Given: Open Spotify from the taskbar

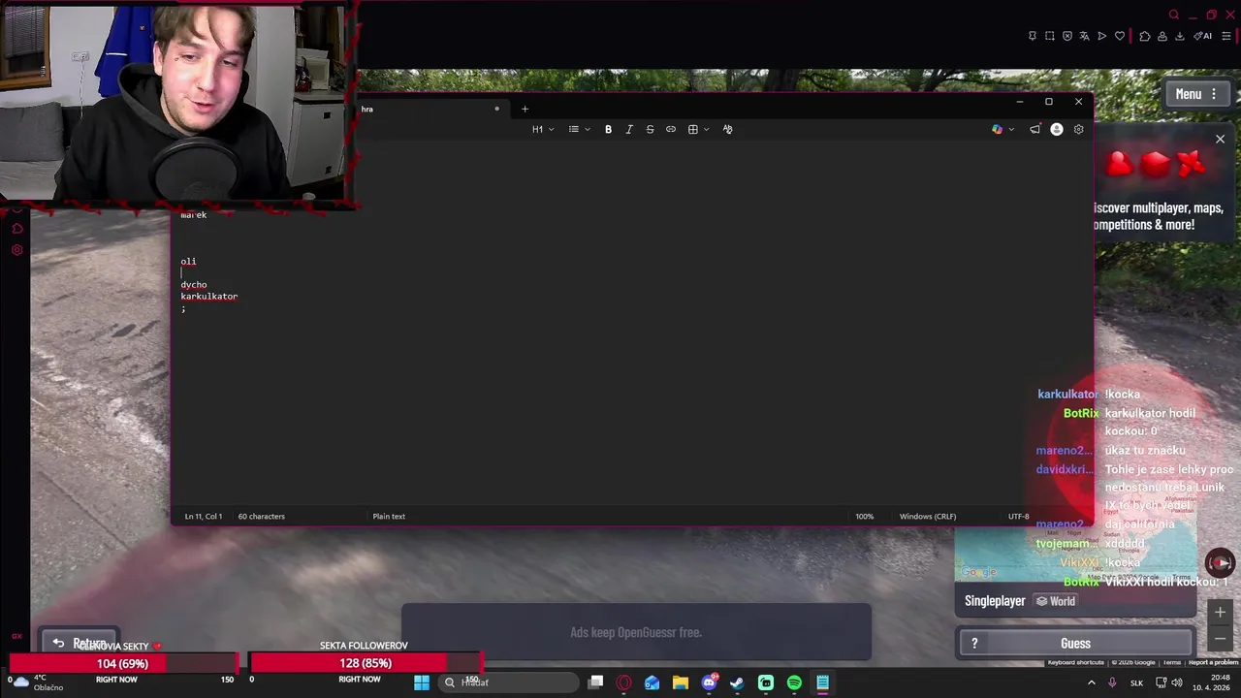Looking at the screenshot, I should [x=794, y=682].
